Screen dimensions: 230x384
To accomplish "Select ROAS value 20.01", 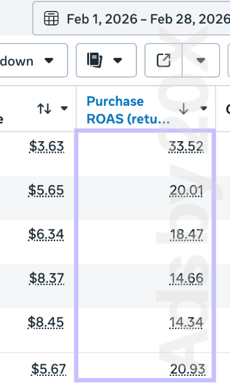I will [187, 190].
